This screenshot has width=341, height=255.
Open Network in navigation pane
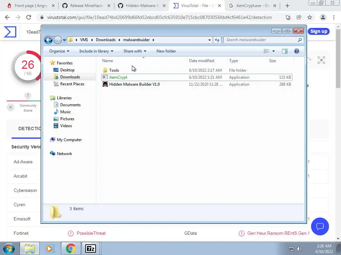[x=64, y=154]
